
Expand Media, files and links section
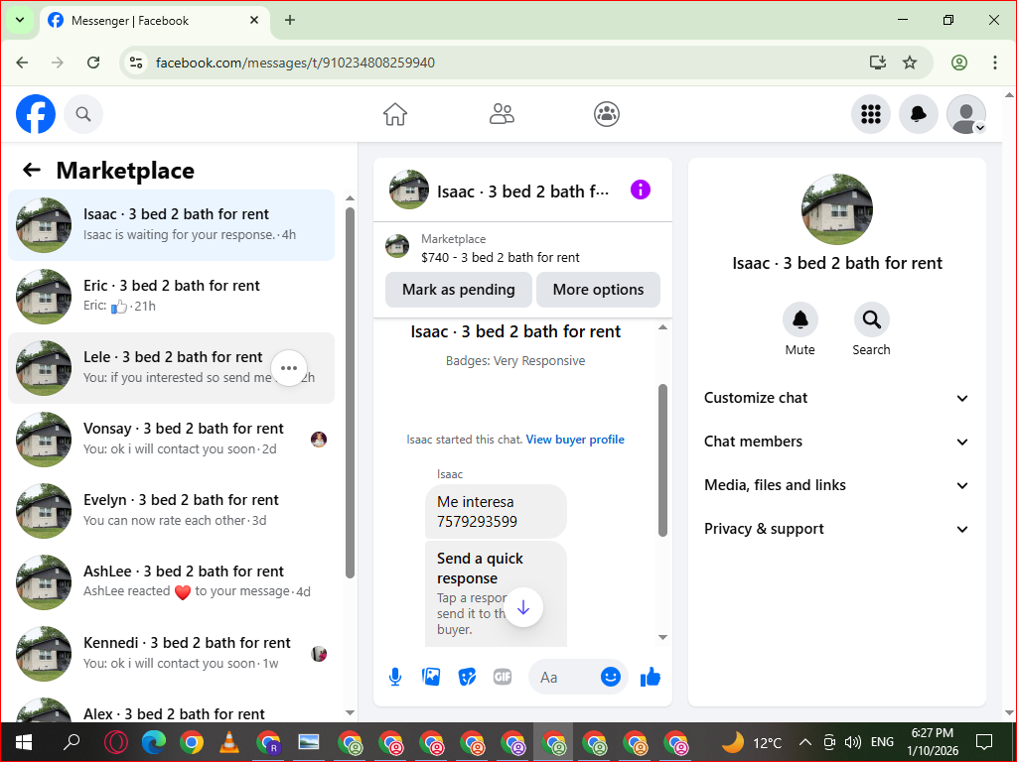pos(836,485)
